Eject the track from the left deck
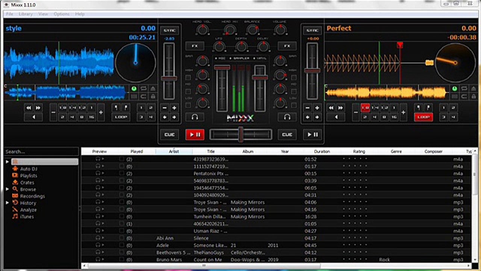481x271 pixels. click(x=153, y=88)
